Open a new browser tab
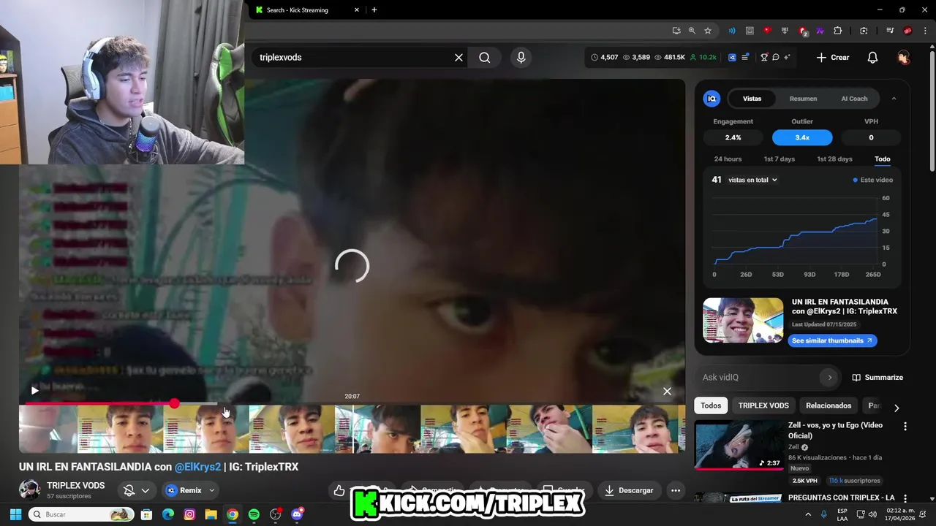This screenshot has width=936, height=526. tap(374, 10)
